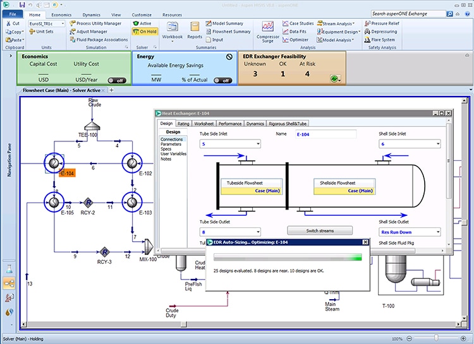Click the Switch streams button

tap(320, 231)
